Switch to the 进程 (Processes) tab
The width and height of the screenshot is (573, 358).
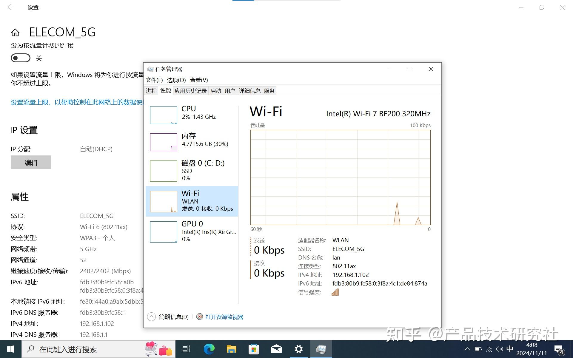(x=151, y=91)
